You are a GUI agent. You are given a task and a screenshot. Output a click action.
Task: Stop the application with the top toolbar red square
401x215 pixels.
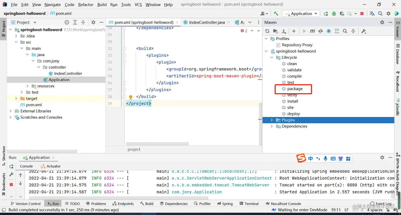362,14
